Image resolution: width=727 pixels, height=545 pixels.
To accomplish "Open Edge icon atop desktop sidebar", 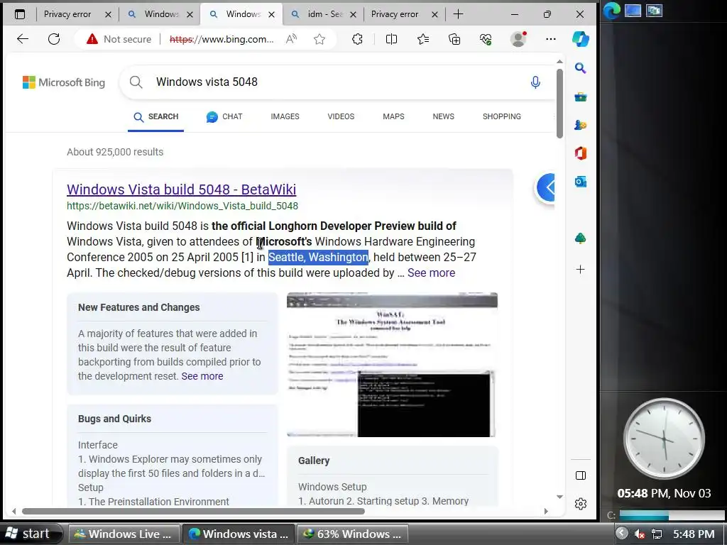I will tap(611, 11).
